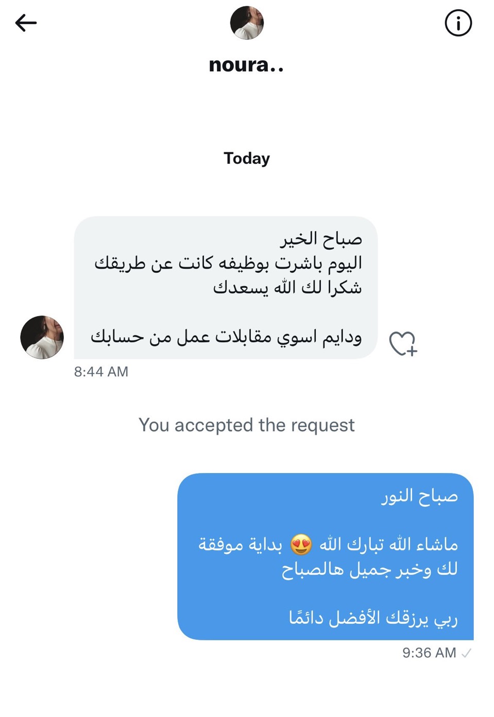The image size is (494, 717).
Task: Click the heart-eyes emoji in sent message
Action: 301,544
